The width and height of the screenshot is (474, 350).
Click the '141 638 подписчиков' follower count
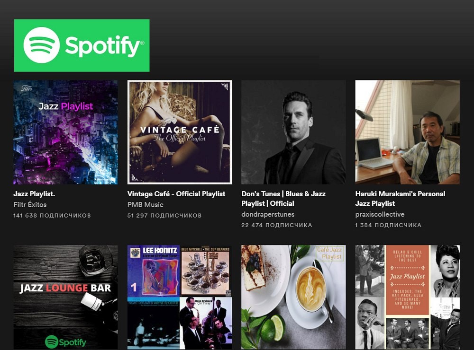[52, 215]
